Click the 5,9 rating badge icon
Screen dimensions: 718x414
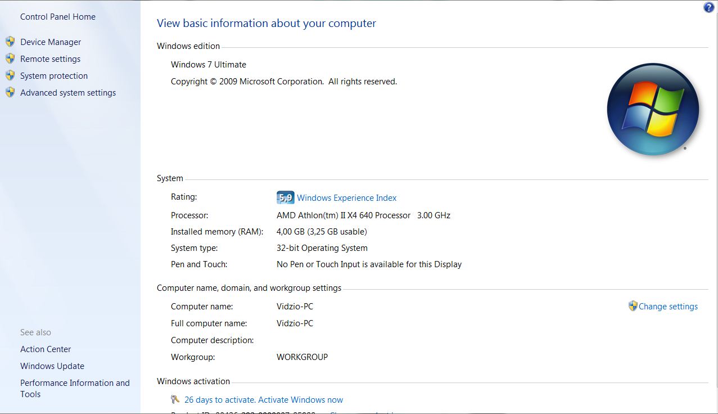tap(285, 197)
